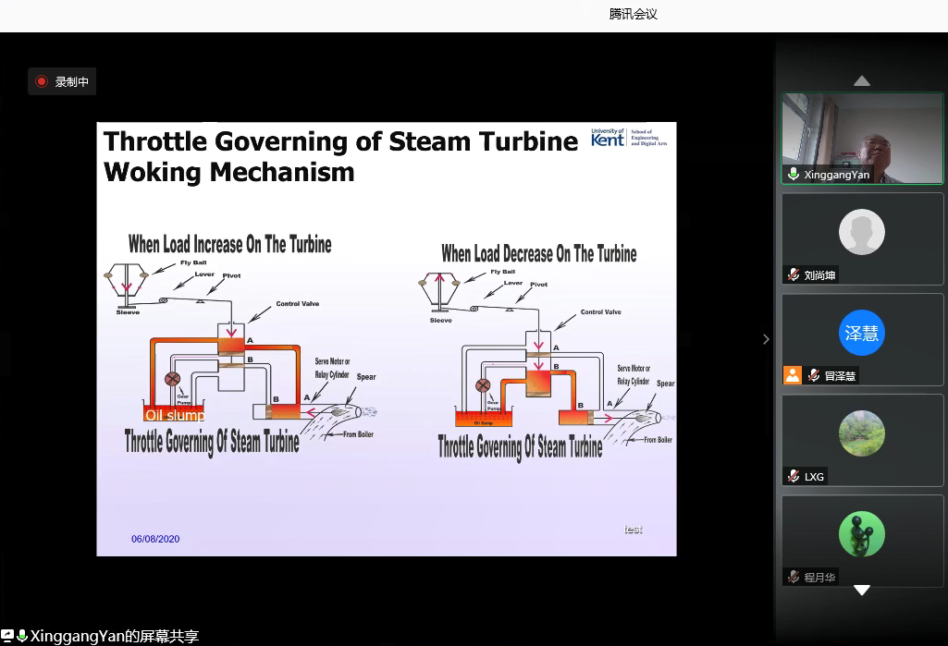
Task: Toggle 刘尚坤's muted microphone icon
Action: coord(793,275)
